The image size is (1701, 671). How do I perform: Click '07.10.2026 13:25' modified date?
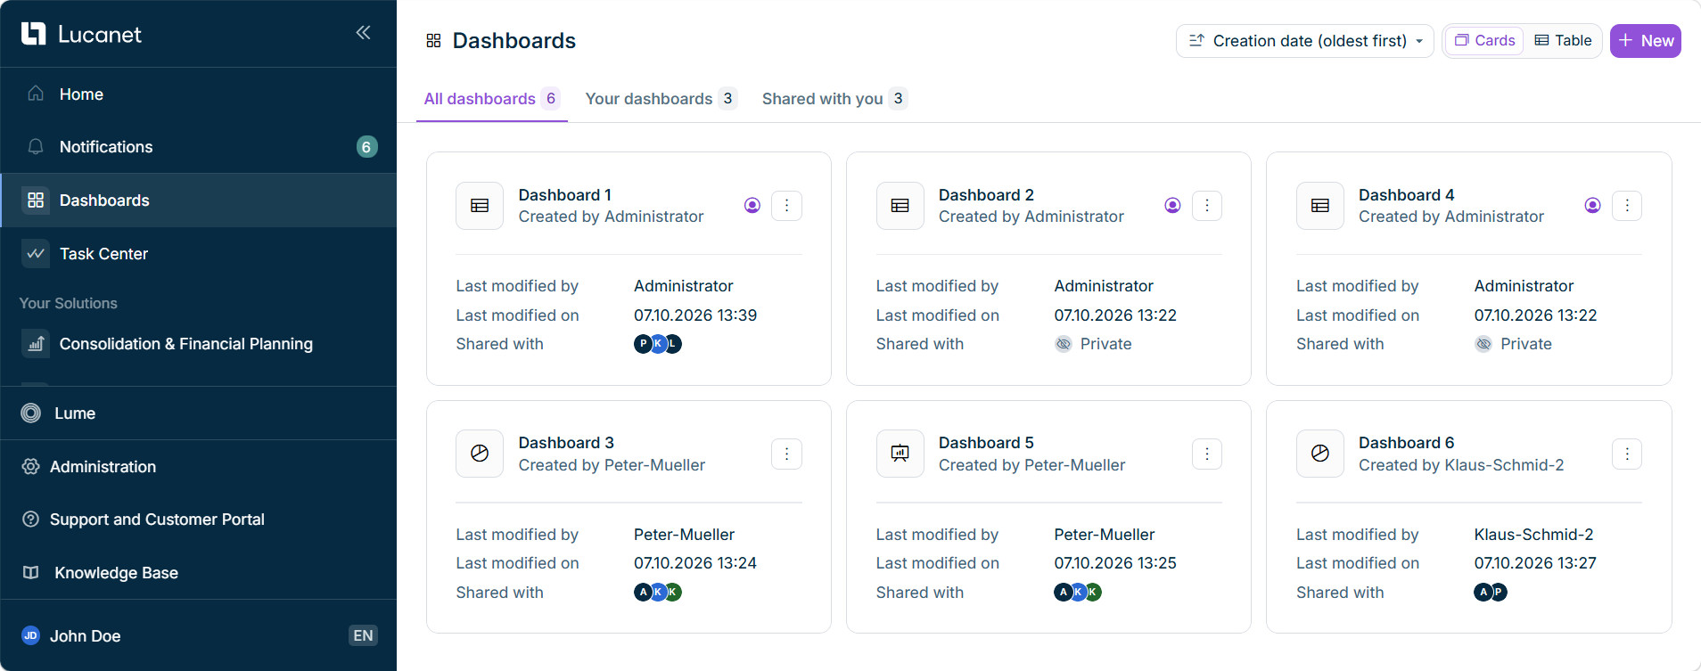point(1115,563)
